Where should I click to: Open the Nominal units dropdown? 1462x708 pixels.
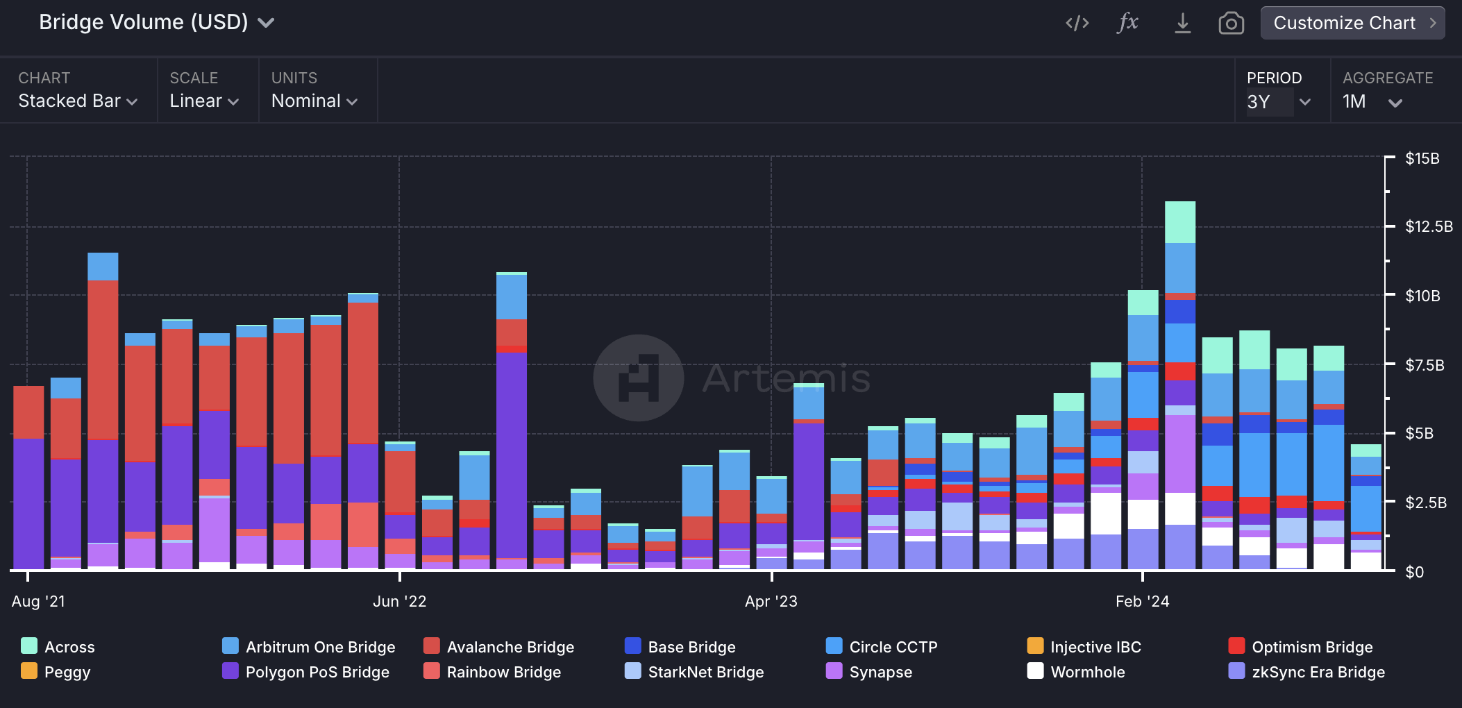pyautogui.click(x=314, y=101)
